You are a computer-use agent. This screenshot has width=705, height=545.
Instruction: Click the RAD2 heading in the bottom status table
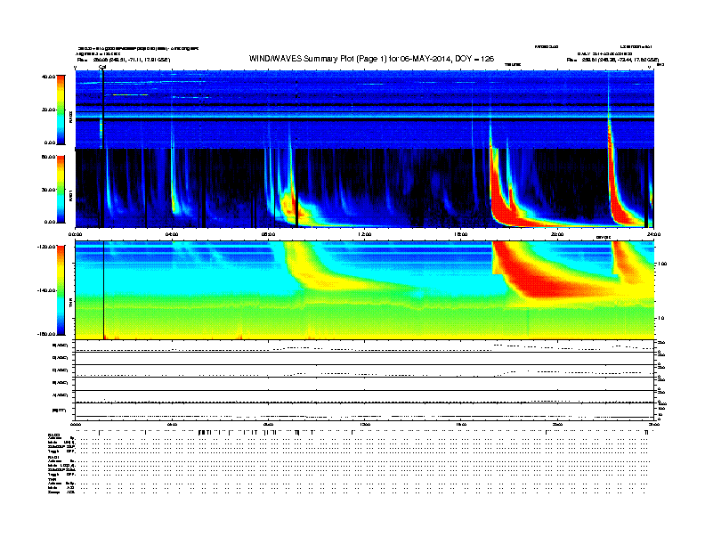54,435
